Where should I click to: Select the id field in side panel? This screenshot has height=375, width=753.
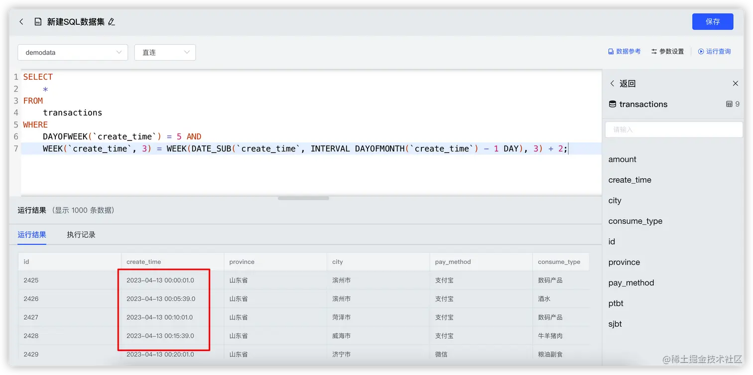[612, 242]
